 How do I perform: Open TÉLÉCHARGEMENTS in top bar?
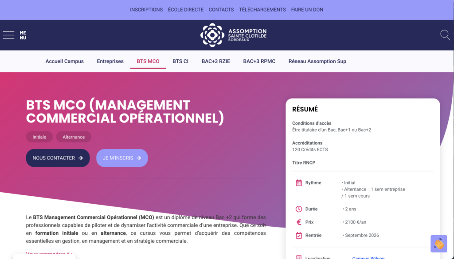click(262, 10)
